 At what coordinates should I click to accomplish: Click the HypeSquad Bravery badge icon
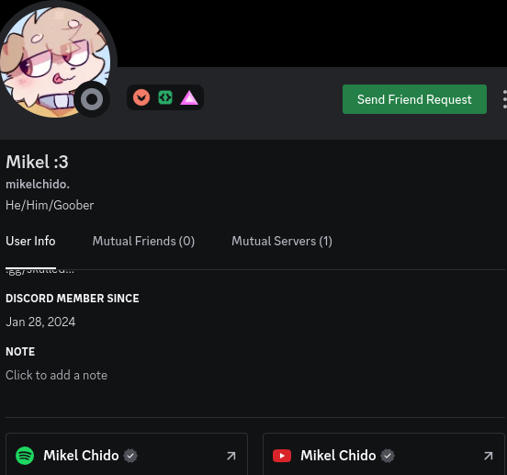141,97
